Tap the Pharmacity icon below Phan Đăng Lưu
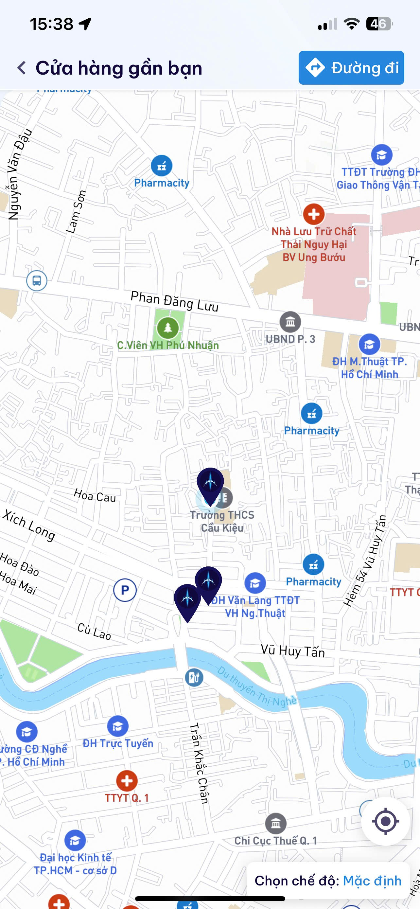 311,413
